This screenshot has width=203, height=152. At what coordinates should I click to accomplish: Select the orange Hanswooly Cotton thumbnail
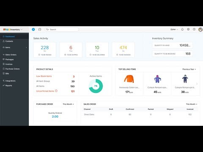coord(129,79)
